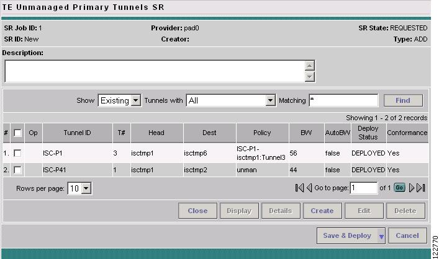439x259 pixels.
Task: Go to the next page arrow icon
Action: (411, 188)
